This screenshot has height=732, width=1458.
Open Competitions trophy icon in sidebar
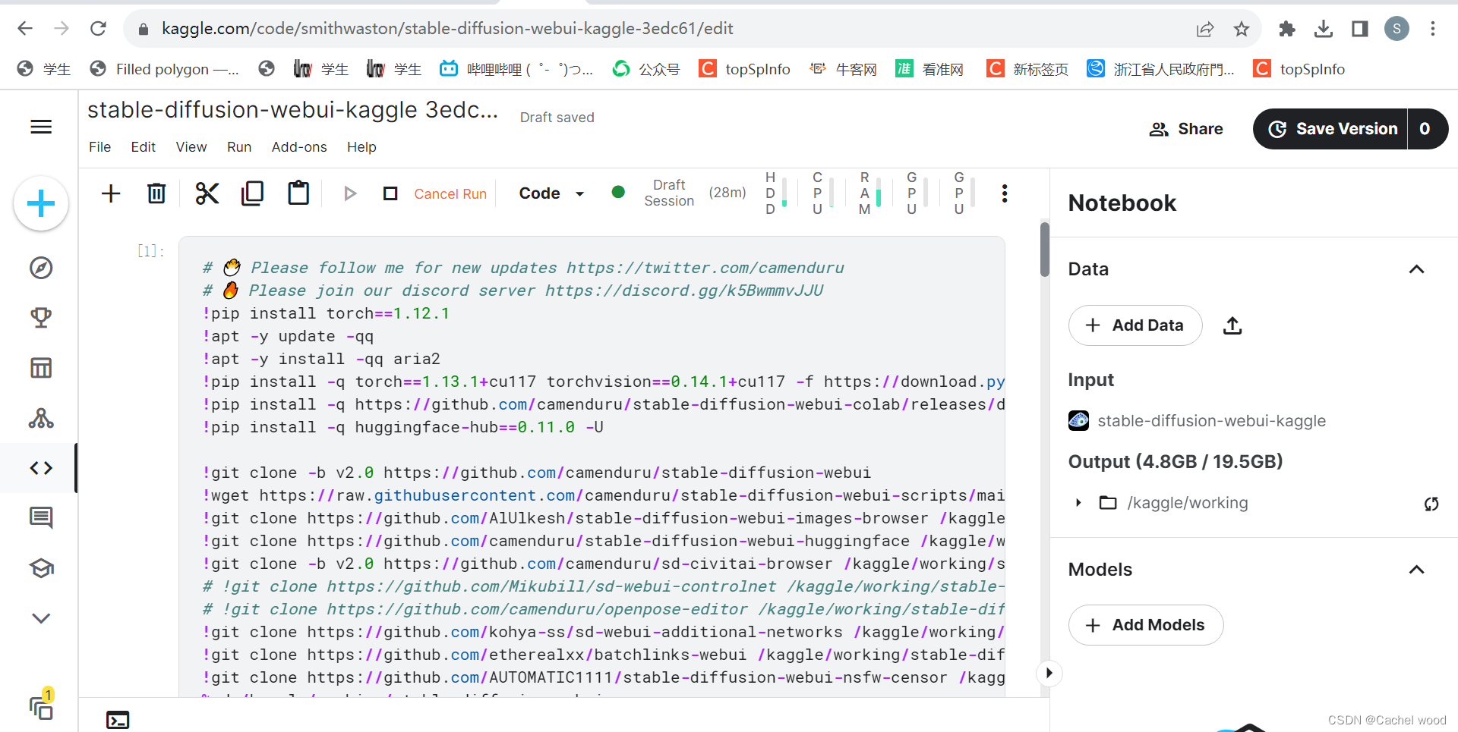point(41,318)
